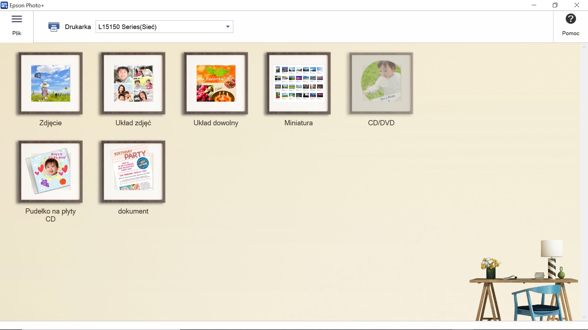Click the Miniatura text label
The height and width of the screenshot is (330, 588).
tap(299, 123)
